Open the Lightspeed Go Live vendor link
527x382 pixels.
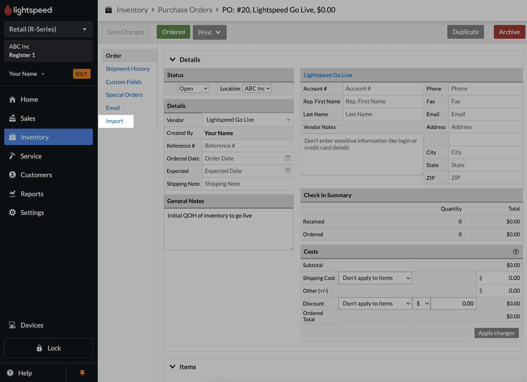click(x=328, y=75)
